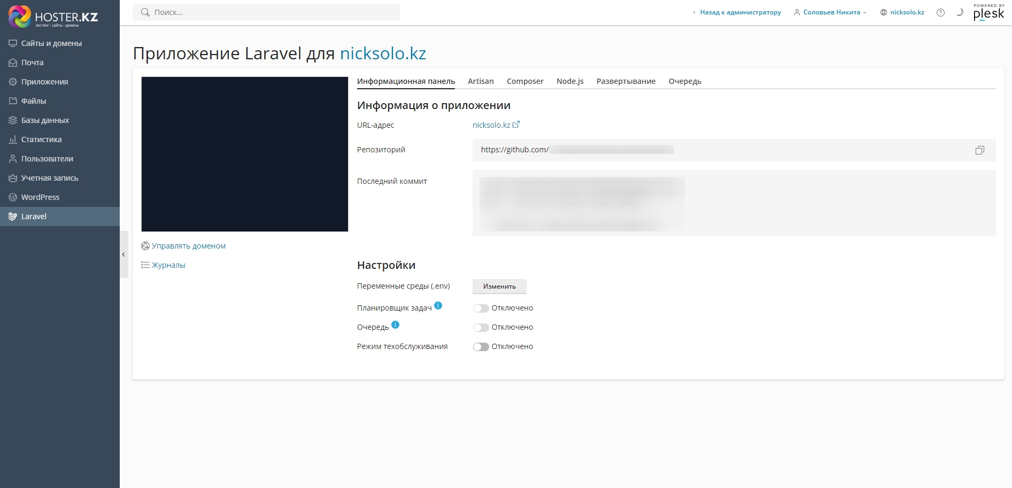Image resolution: width=1012 pixels, height=488 pixels.
Task: Switch to Artisan tab
Action: click(481, 81)
